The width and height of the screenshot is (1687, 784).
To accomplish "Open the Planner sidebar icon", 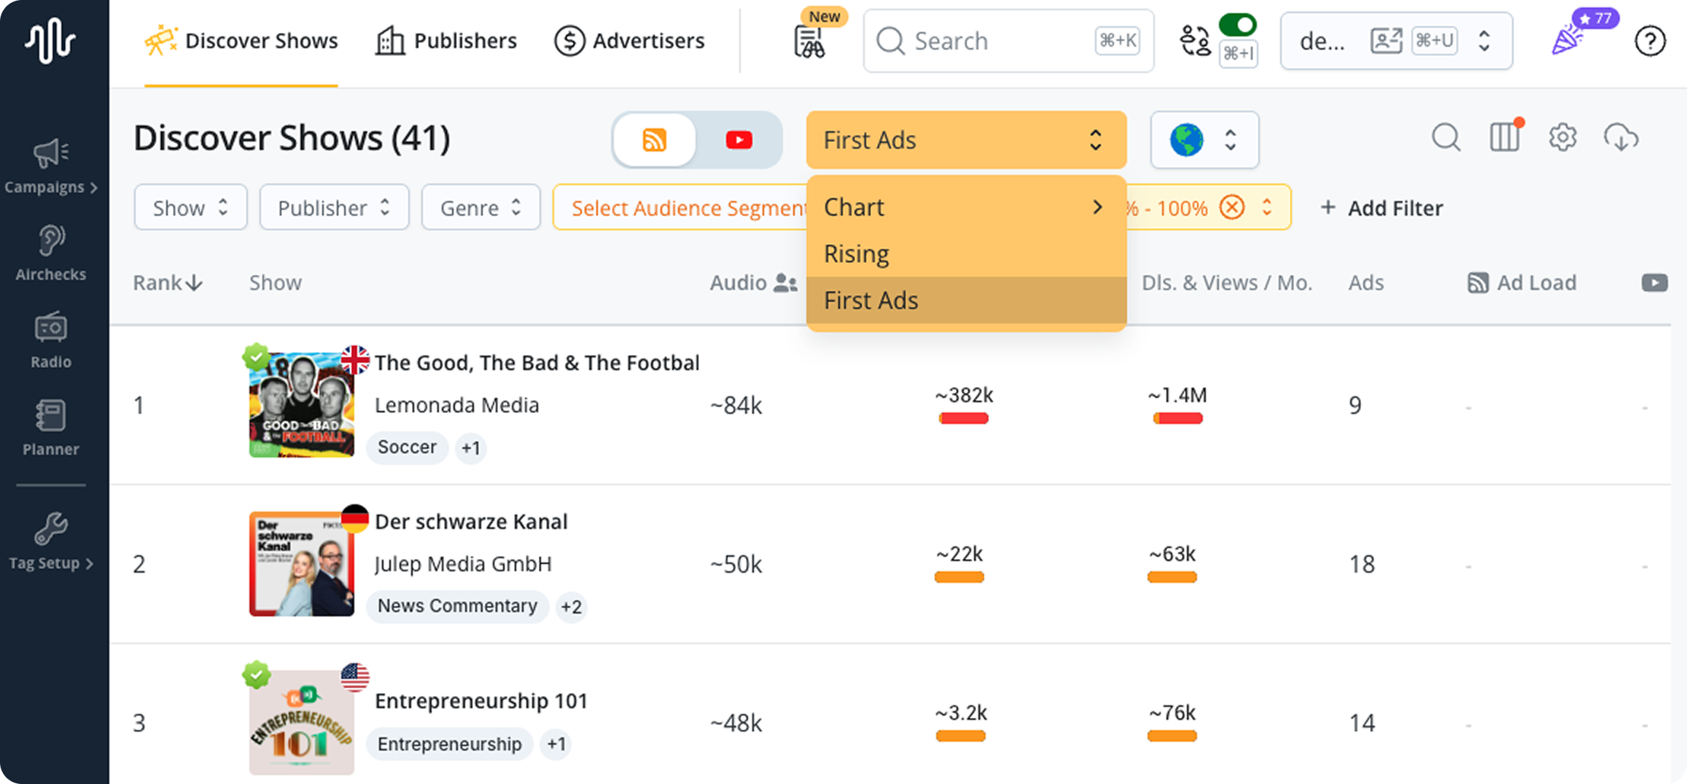I will coord(50,428).
